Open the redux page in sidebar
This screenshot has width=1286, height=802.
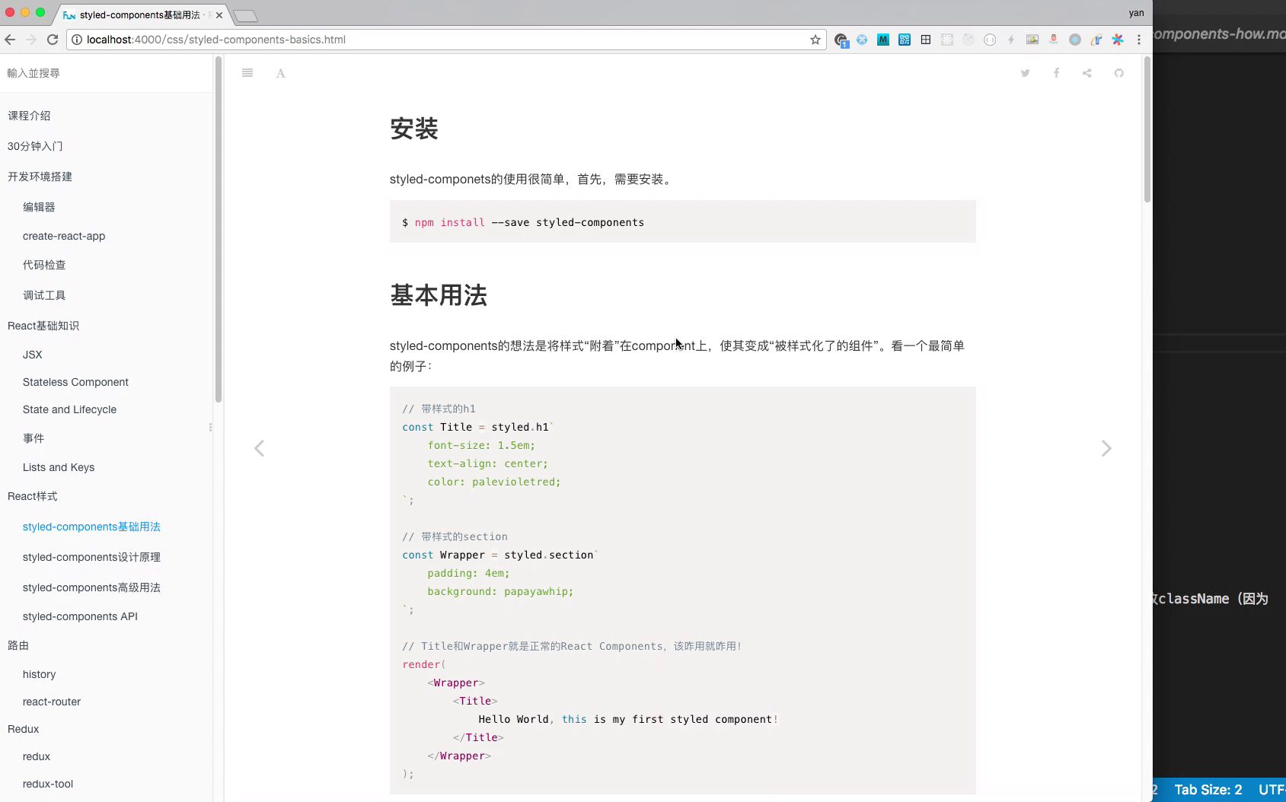pyautogui.click(x=37, y=756)
